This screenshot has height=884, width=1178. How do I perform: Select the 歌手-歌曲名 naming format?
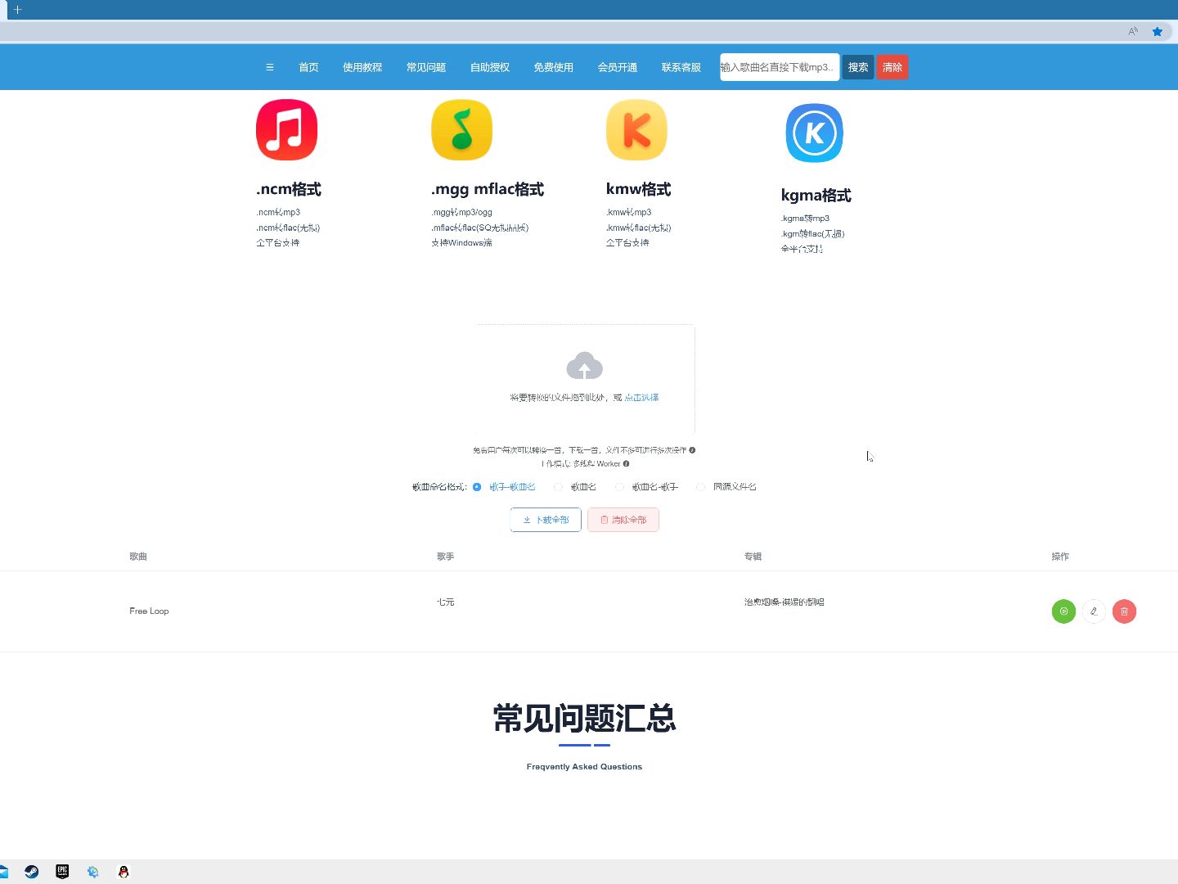477,487
